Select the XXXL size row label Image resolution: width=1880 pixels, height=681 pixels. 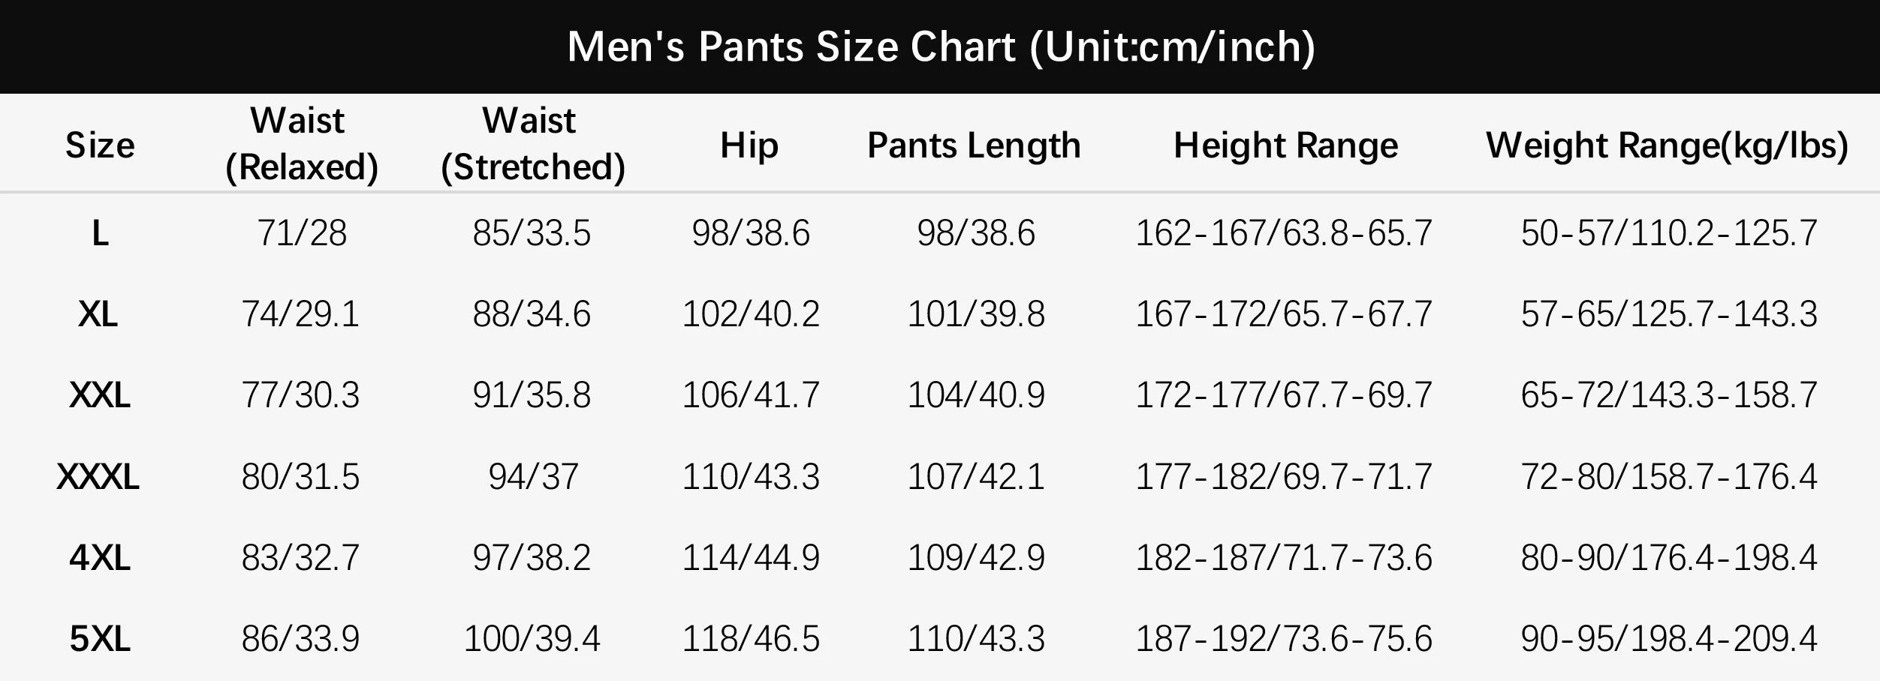coord(98,477)
